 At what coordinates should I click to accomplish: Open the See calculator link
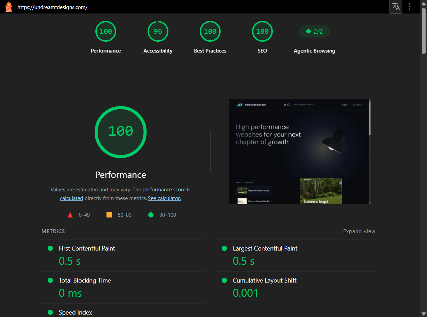click(164, 198)
